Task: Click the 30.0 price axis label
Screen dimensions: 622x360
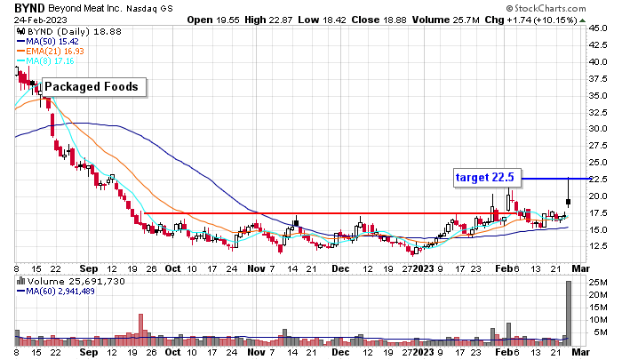Action: [x=598, y=129]
